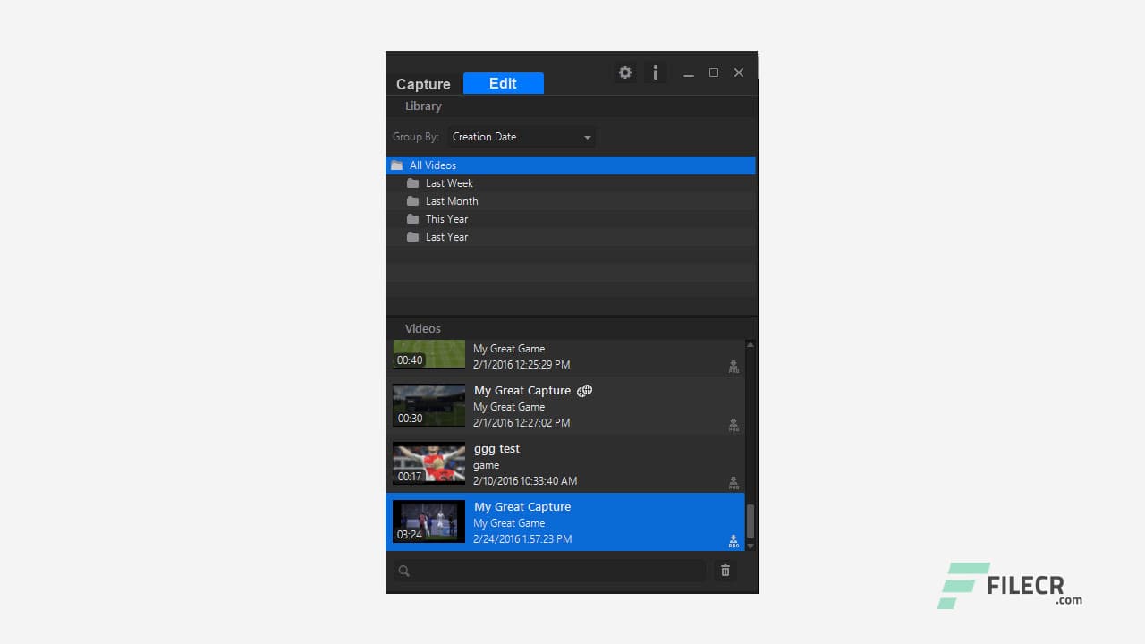Click the folder icon beside All Videos
1145x644 pixels.
point(396,165)
